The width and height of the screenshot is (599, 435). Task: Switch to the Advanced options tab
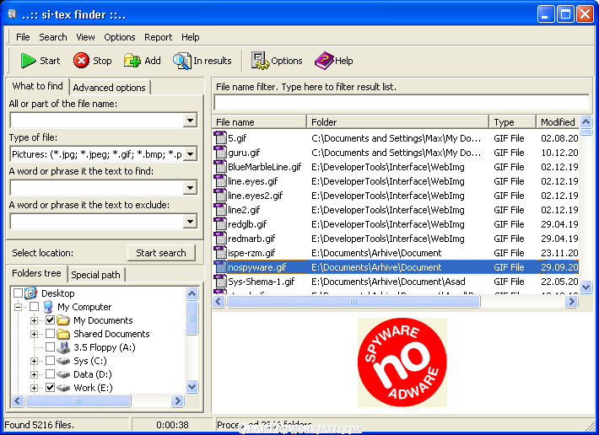click(x=110, y=88)
